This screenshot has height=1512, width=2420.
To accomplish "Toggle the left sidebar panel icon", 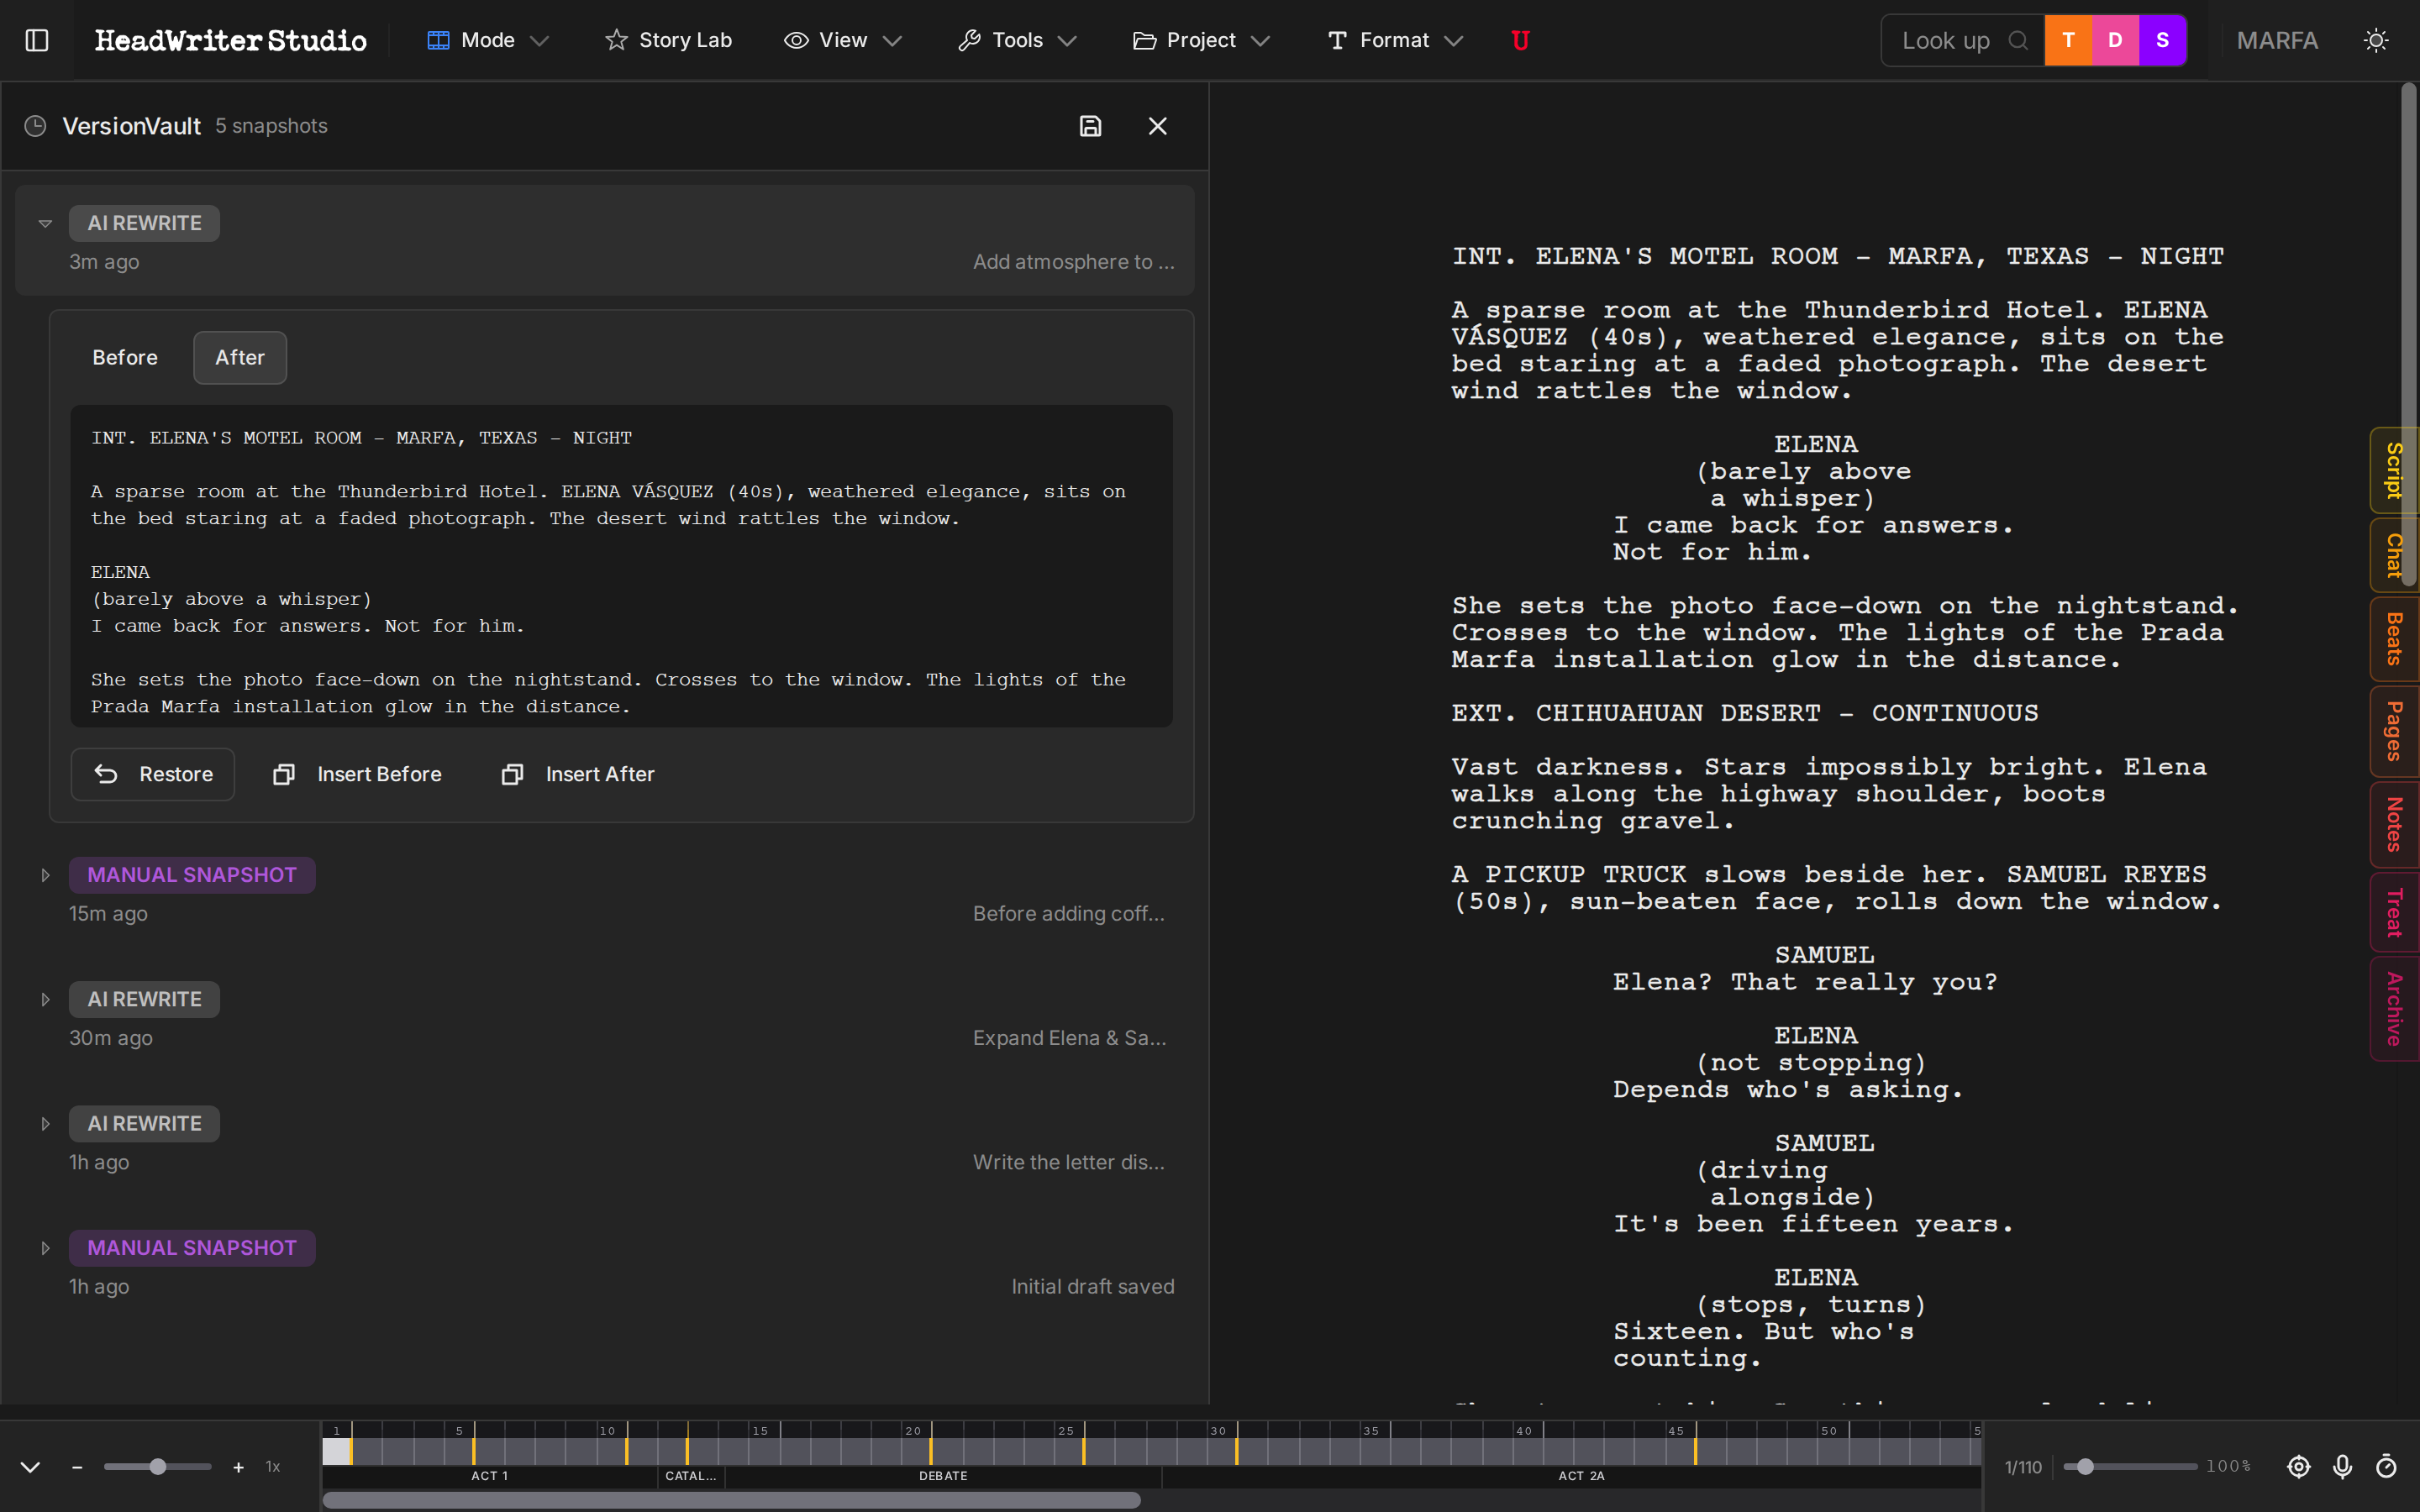I will [37, 40].
